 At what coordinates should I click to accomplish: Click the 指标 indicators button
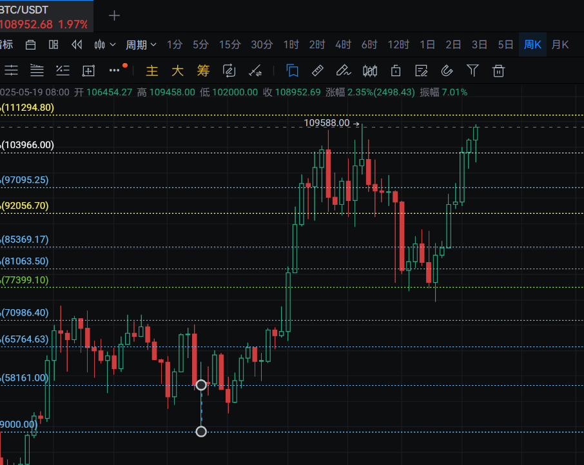(6, 45)
